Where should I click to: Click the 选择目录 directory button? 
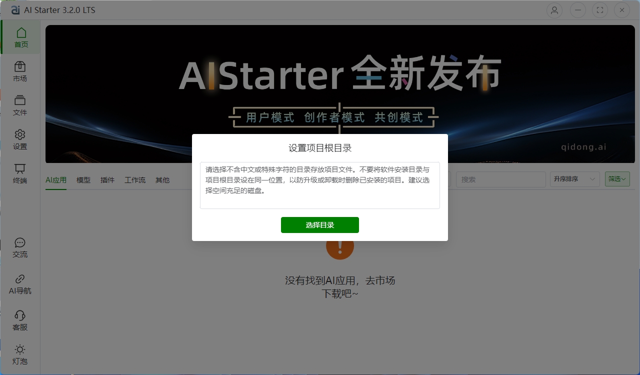point(320,225)
